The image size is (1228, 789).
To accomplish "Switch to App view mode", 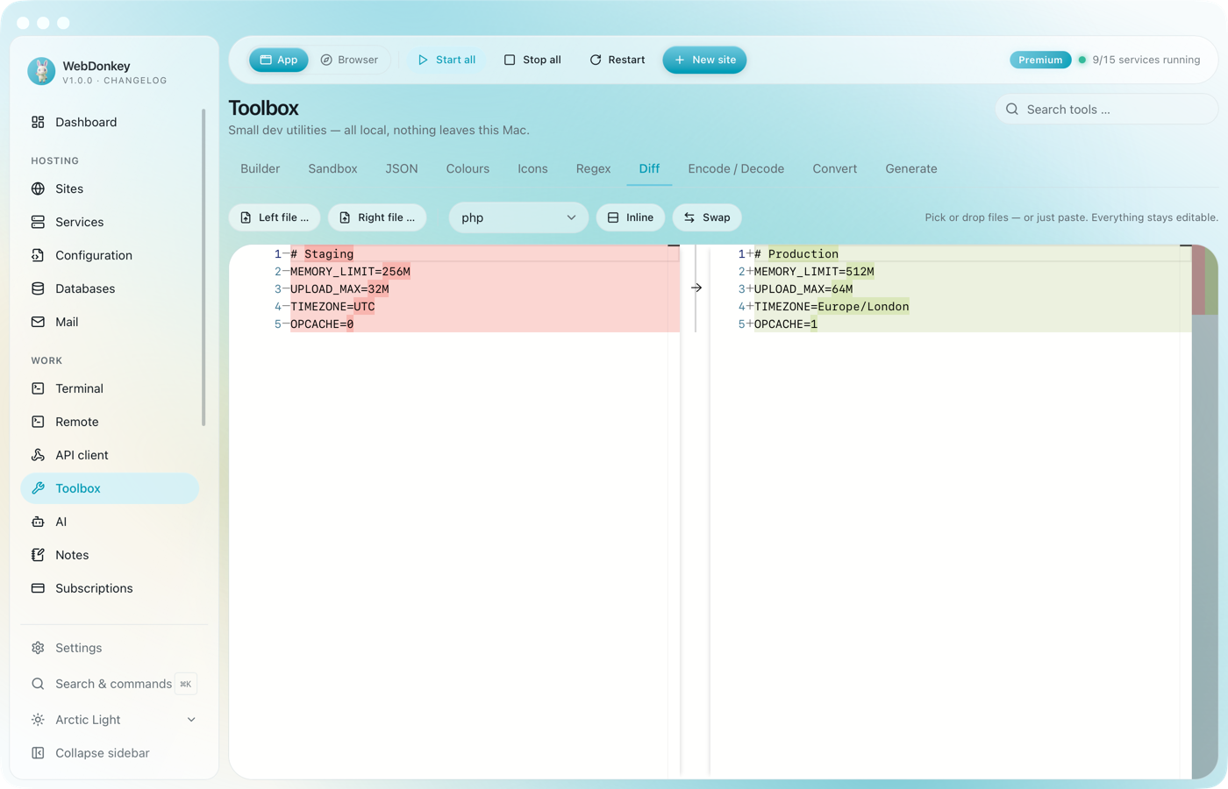I will coord(279,60).
